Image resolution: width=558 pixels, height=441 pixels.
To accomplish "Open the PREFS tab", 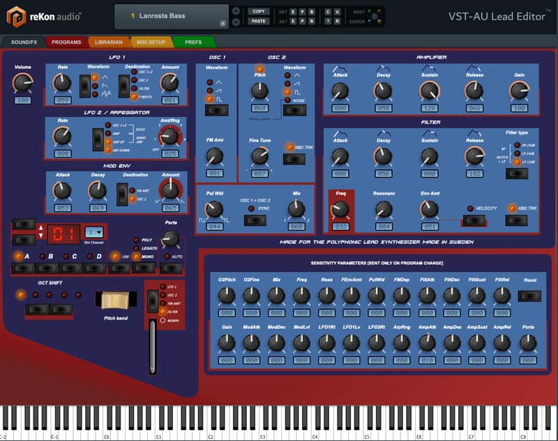I will (193, 42).
